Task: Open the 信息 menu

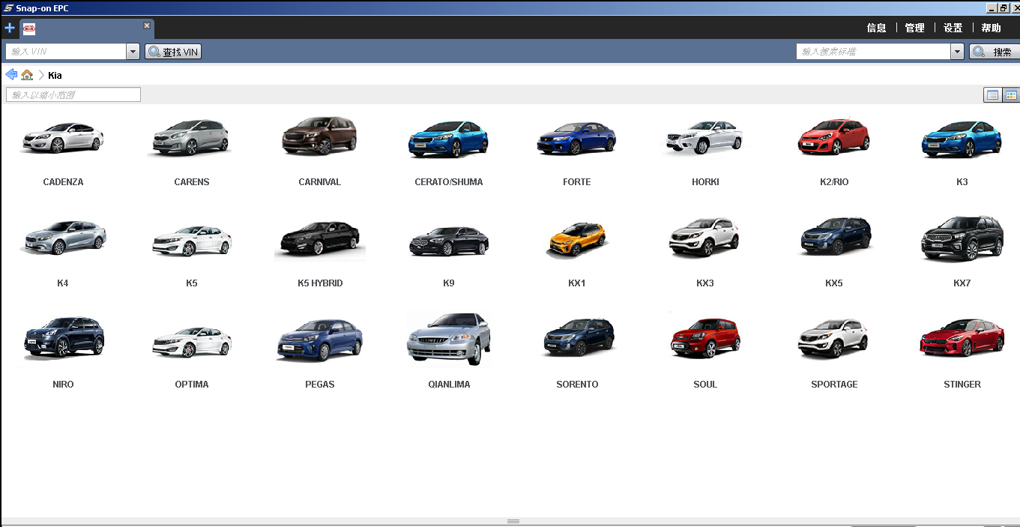Action: coord(876,28)
